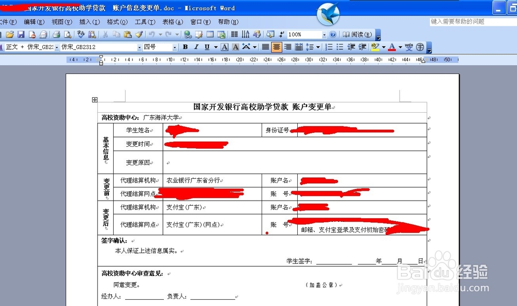
Task: Click the 阅读(R) reading layout button
Action: coord(357,34)
